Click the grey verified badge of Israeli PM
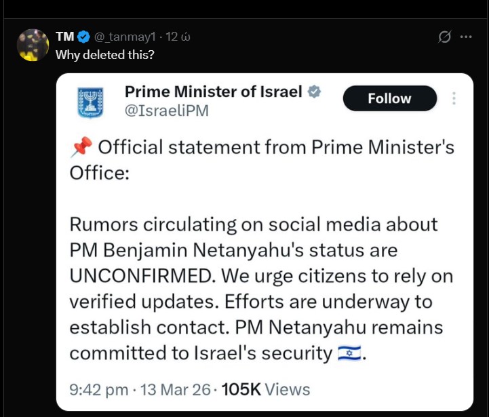Image resolution: width=489 pixels, height=417 pixels. click(315, 92)
